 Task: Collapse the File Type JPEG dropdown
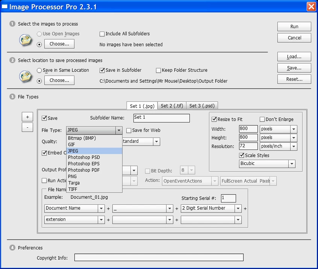[x=119, y=130]
